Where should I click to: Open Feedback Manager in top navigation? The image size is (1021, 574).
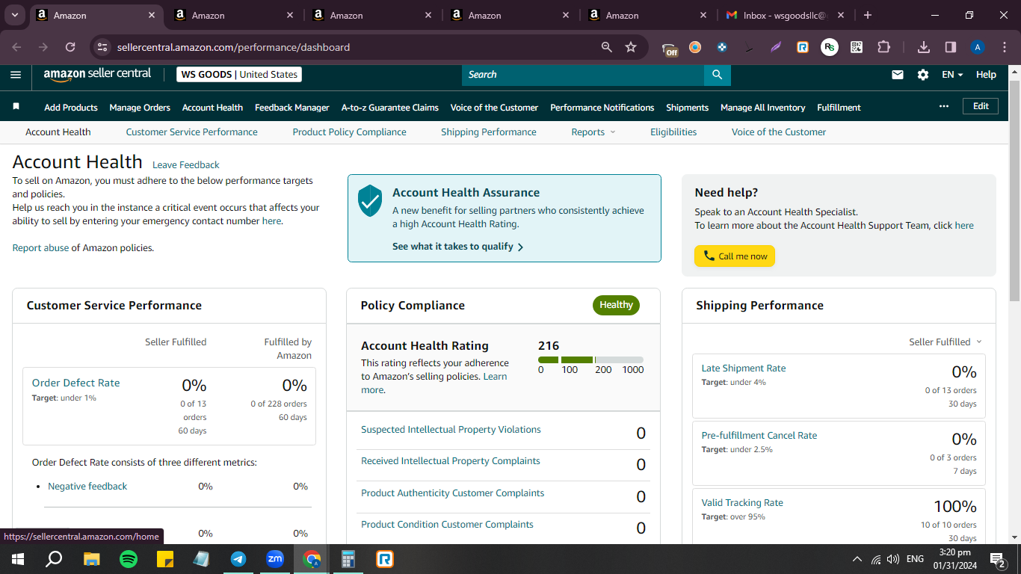(x=292, y=107)
